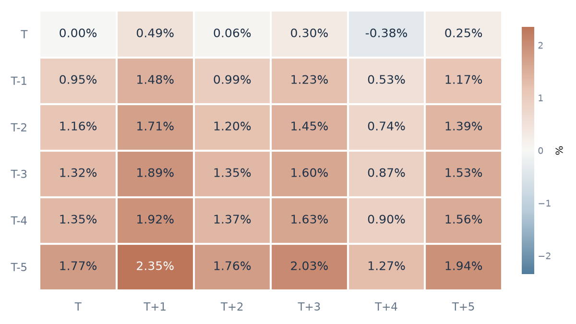The image size is (576, 324).
Task: Click the T+4 x-axis label
Action: (386, 307)
